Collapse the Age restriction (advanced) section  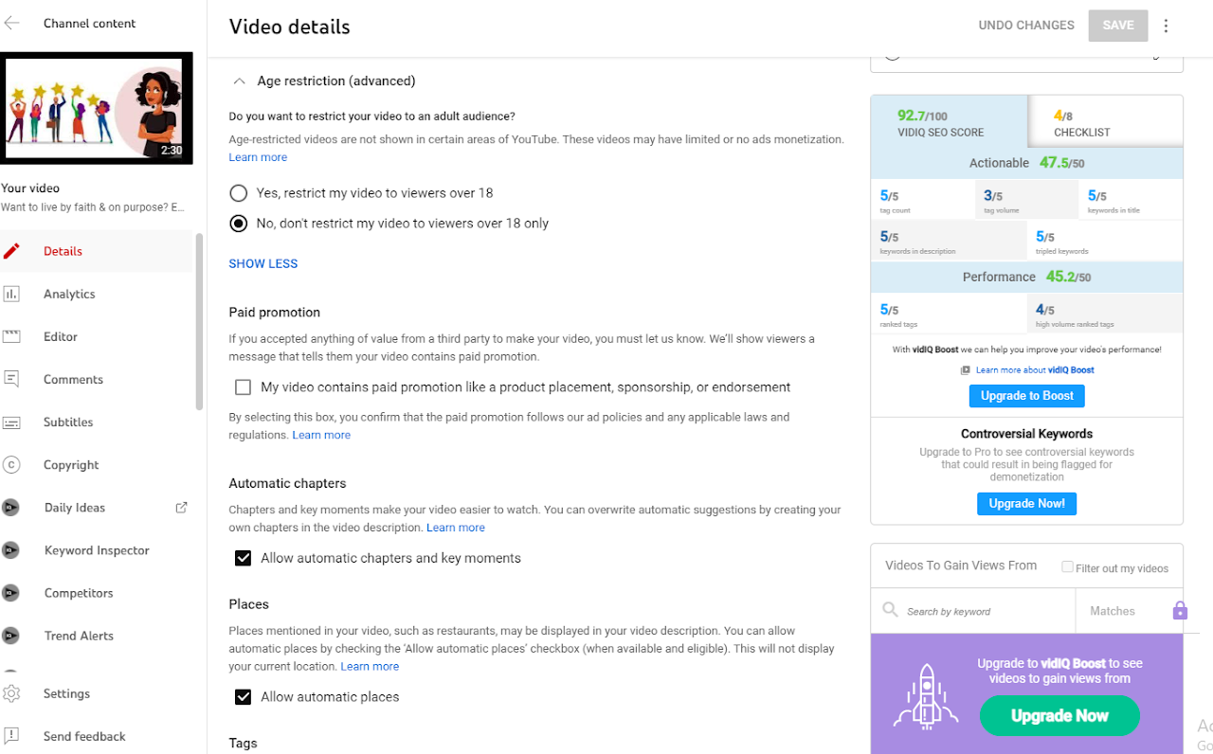(x=240, y=81)
